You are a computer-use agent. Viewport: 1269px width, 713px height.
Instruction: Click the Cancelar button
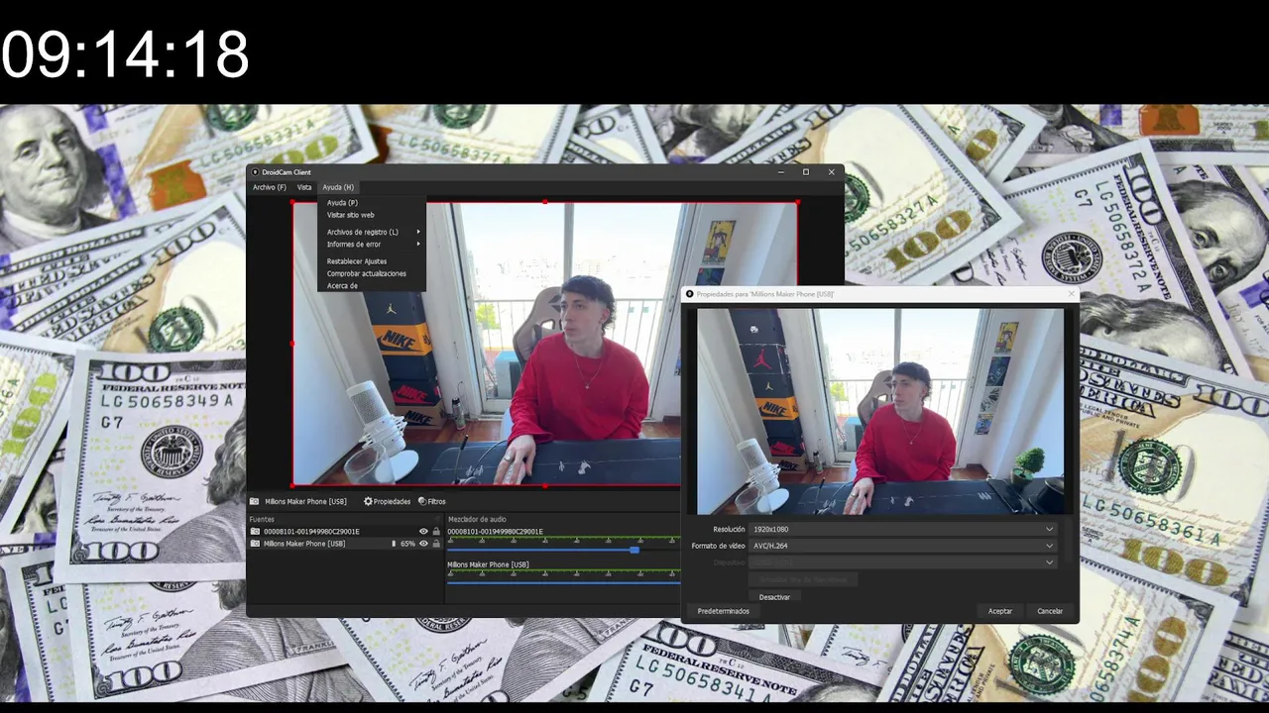pyautogui.click(x=1050, y=611)
